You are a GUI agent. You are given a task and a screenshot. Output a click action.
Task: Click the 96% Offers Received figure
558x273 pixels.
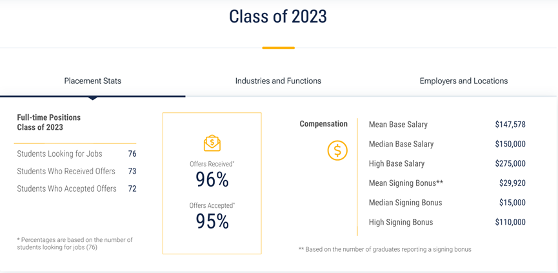pyautogui.click(x=212, y=180)
